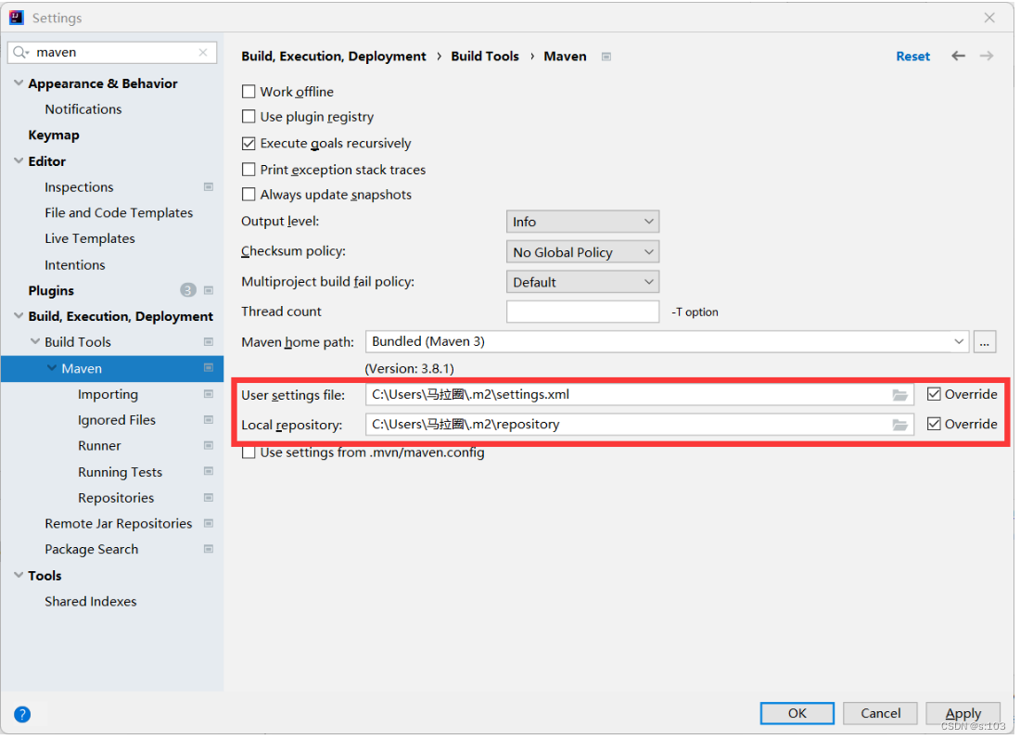Image resolution: width=1020 pixels, height=739 pixels.
Task: Click project settings icon beside Ignored Files
Action: pyautogui.click(x=210, y=422)
